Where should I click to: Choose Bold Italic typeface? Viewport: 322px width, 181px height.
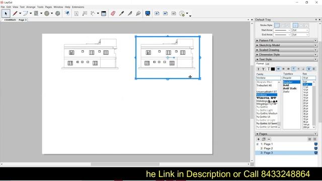point(290,88)
